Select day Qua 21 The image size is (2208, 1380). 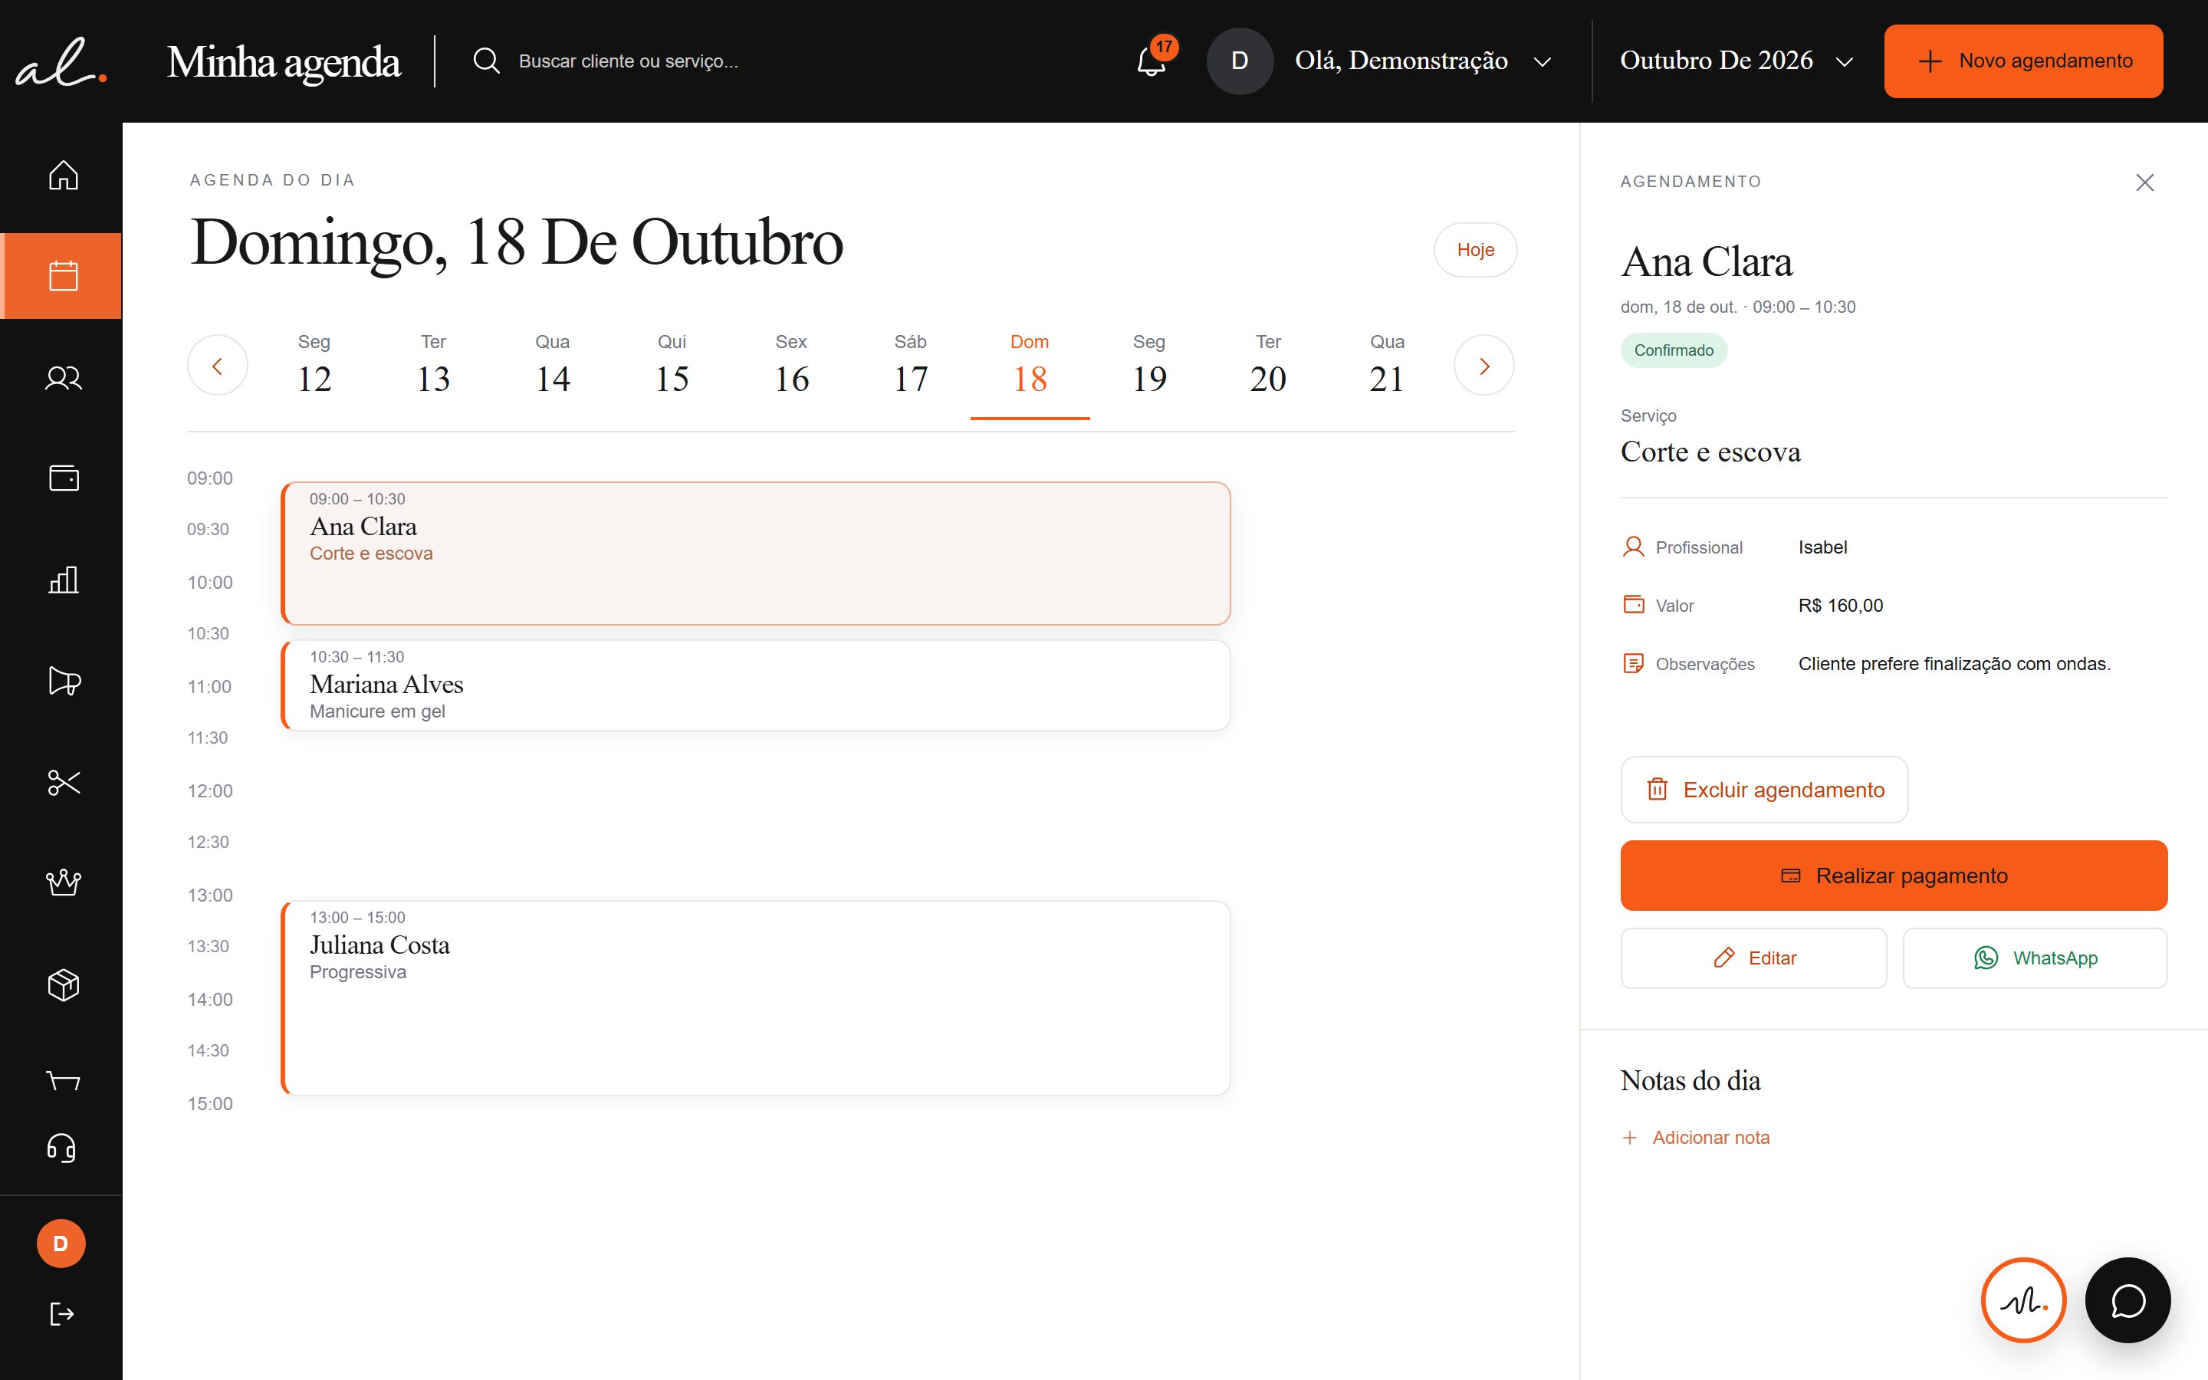pos(1387,364)
